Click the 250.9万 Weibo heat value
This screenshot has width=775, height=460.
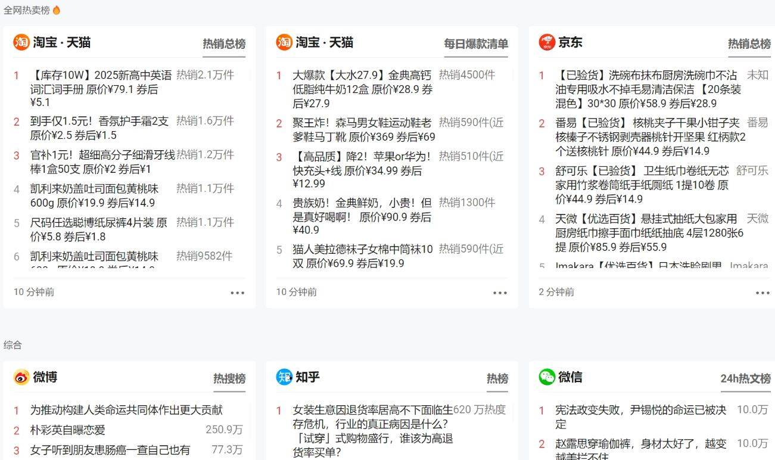[225, 430]
